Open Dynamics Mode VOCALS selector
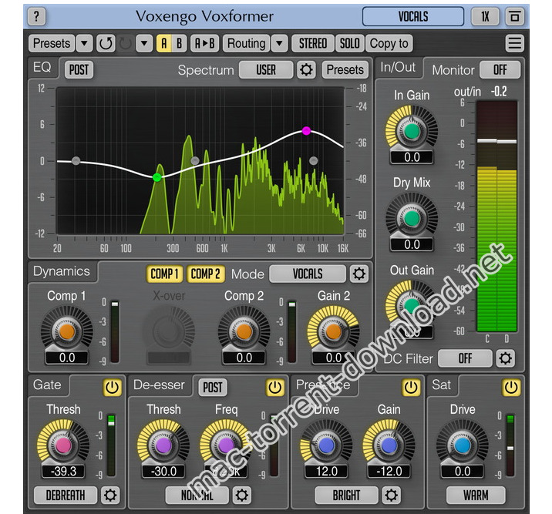 (x=308, y=274)
